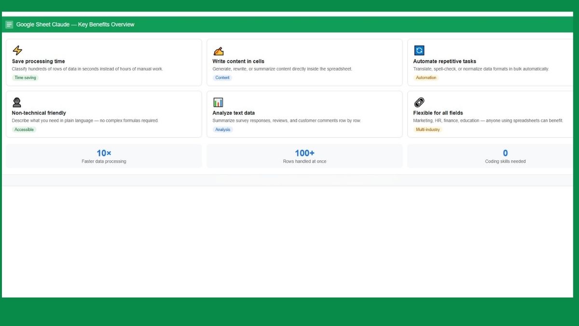Click the Multi-industry tag
This screenshot has width=579, height=326.
coord(428,129)
